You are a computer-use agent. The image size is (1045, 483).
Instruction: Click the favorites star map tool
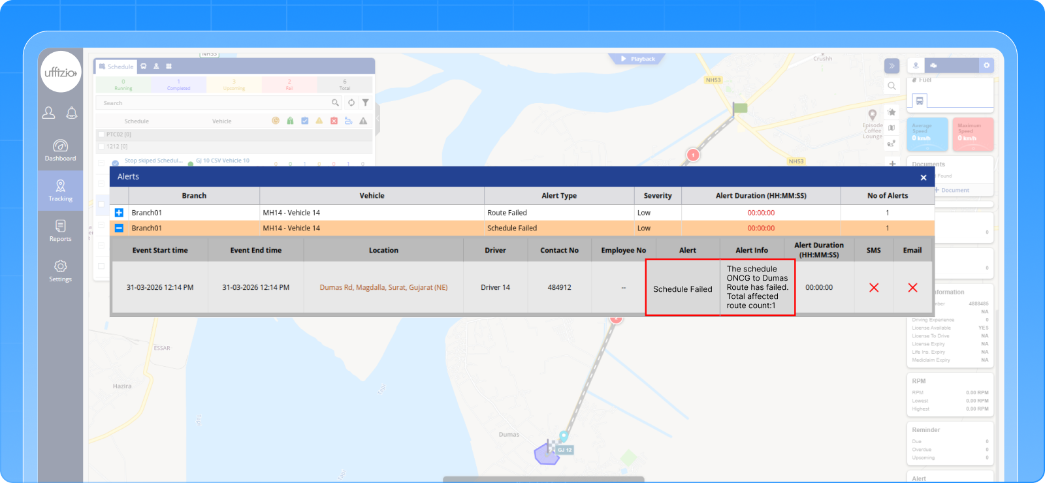coord(892,112)
